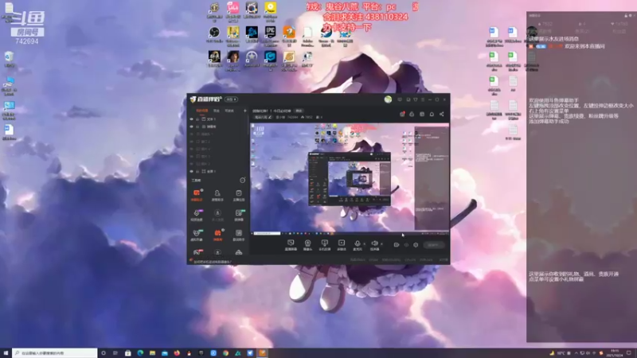Mute the microphone icon
Image resolution: width=637 pixels, height=358 pixels.
tap(357, 243)
